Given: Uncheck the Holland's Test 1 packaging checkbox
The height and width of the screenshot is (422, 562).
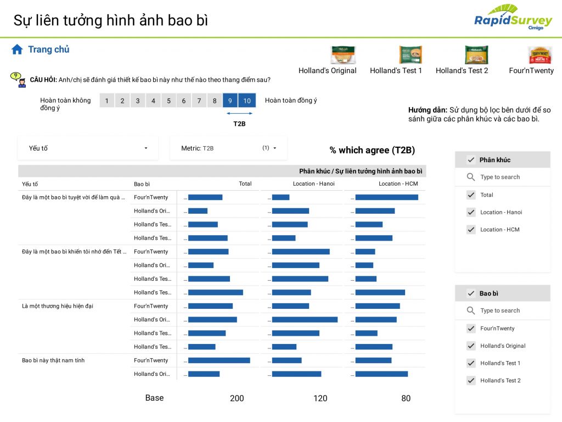Looking at the screenshot, I should pyautogui.click(x=471, y=363).
